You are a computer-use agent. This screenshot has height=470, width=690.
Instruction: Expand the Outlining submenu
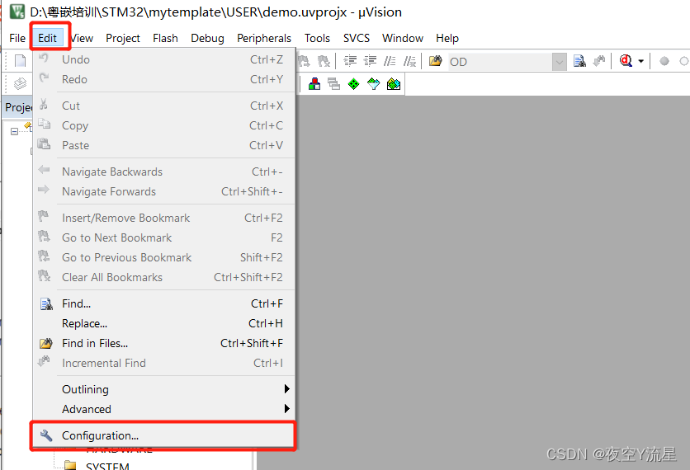click(x=163, y=389)
